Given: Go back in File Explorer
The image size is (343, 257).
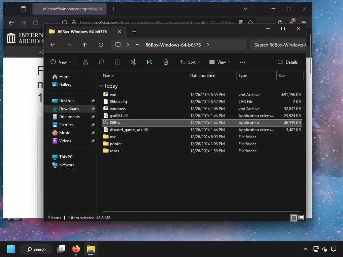Looking at the screenshot, I should (53, 45).
